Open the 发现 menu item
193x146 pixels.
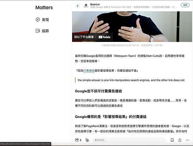(x=42, y=19)
